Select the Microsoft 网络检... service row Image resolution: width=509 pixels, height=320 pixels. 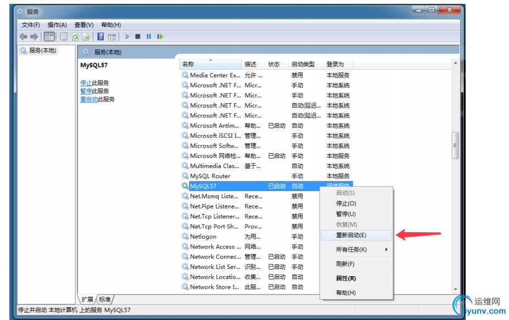(266, 156)
